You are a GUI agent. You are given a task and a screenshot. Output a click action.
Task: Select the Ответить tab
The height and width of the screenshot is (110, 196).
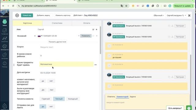click(x=111, y=97)
